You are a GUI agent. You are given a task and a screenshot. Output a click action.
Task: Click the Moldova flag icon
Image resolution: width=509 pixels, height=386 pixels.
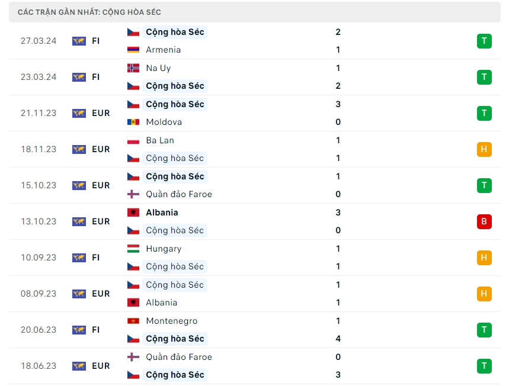(133, 123)
